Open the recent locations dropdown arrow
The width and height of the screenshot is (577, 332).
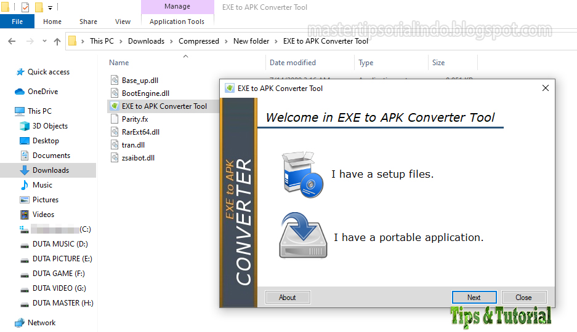[44, 41]
